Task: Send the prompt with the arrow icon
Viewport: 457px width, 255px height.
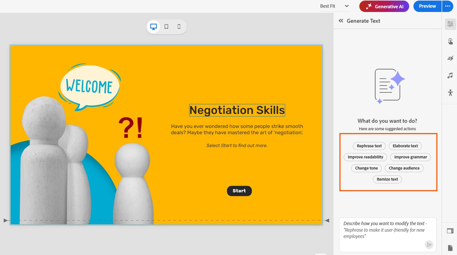Action: [x=429, y=245]
